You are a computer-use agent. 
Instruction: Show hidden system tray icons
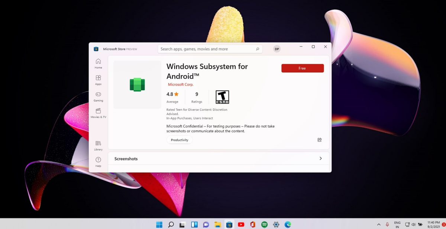click(379, 224)
